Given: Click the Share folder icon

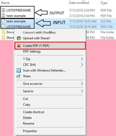Looking at the screenshot, I should [3, 37].
